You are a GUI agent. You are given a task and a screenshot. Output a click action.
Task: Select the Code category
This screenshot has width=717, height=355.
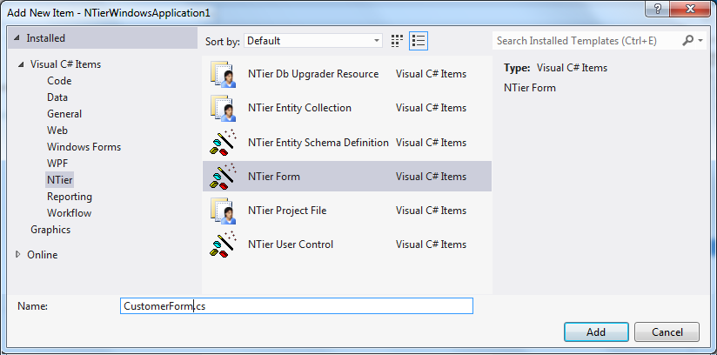pos(59,81)
